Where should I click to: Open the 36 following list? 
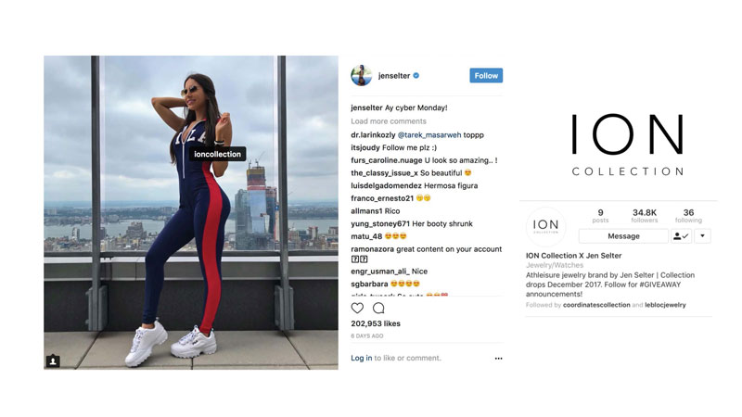(x=688, y=216)
